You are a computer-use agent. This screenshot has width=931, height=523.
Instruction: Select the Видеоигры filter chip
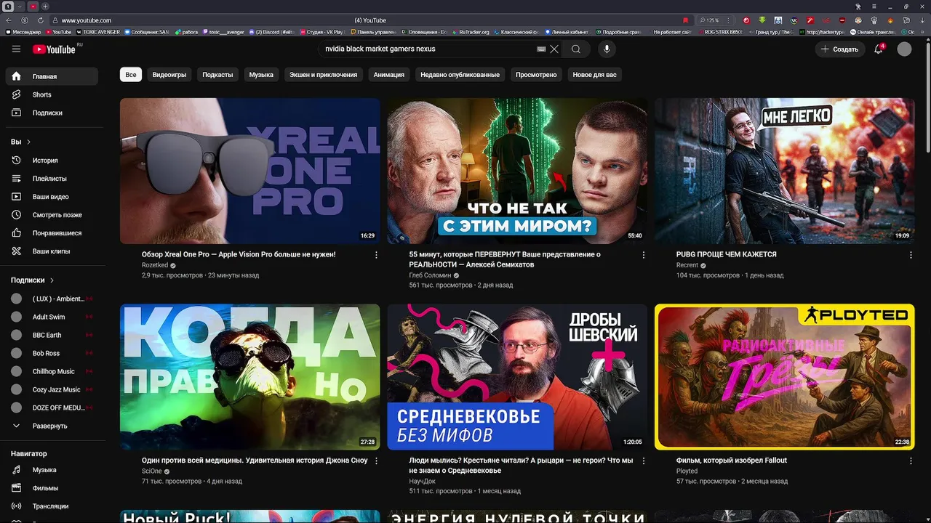pos(169,74)
